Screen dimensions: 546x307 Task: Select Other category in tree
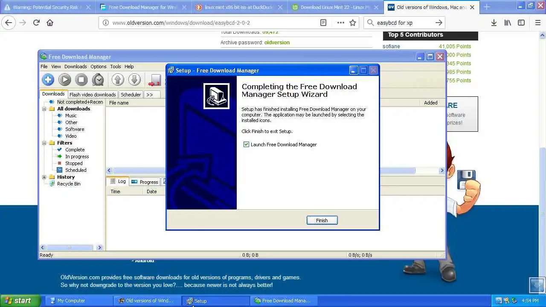click(x=71, y=122)
